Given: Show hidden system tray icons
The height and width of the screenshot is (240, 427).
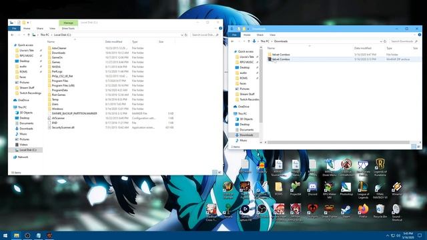Looking at the screenshot, I should [x=388, y=235].
